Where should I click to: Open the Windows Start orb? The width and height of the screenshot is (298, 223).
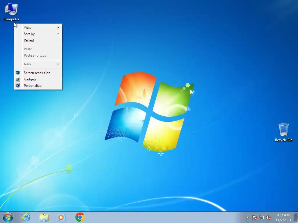click(x=8, y=217)
